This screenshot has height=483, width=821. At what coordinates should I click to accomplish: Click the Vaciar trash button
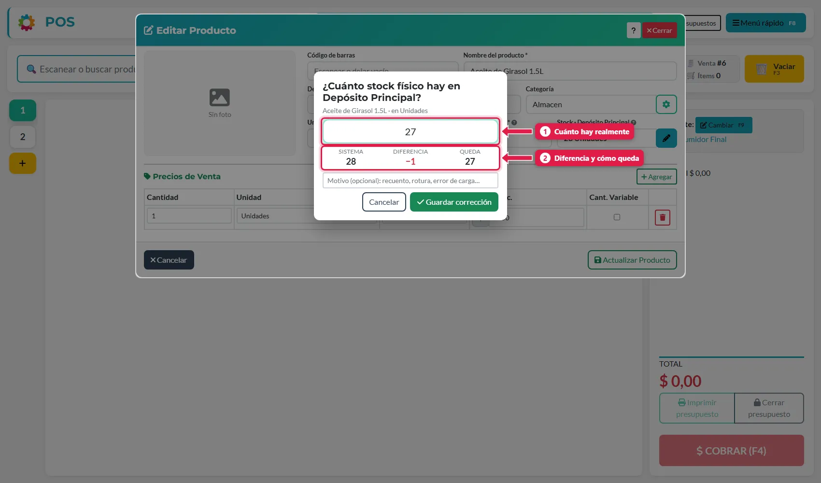774,69
